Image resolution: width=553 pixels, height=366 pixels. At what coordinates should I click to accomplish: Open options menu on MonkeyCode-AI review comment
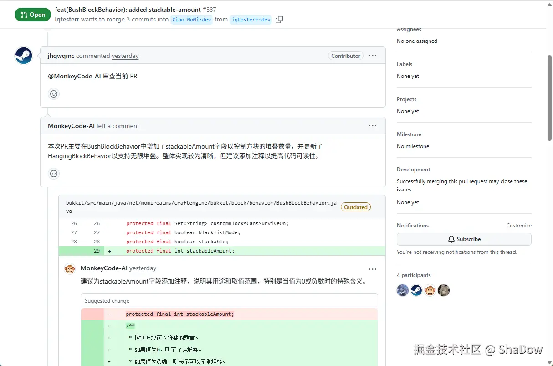click(373, 126)
